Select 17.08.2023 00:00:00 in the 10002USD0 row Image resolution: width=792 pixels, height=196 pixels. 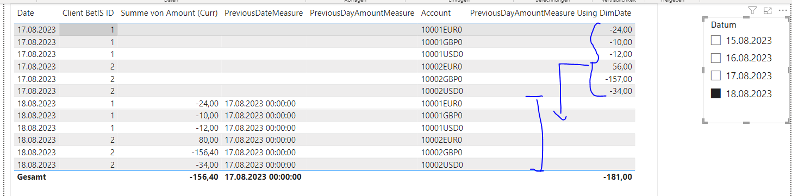(260, 165)
